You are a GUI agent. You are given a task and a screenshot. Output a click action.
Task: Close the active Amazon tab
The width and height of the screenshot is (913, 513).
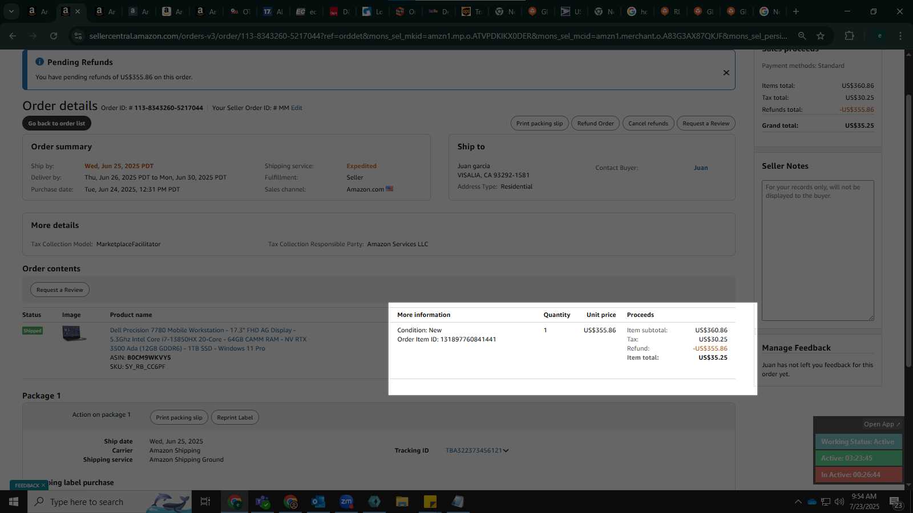coord(78,11)
